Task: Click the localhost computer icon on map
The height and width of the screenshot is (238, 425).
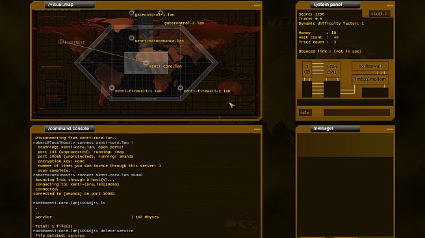Action: (60, 42)
